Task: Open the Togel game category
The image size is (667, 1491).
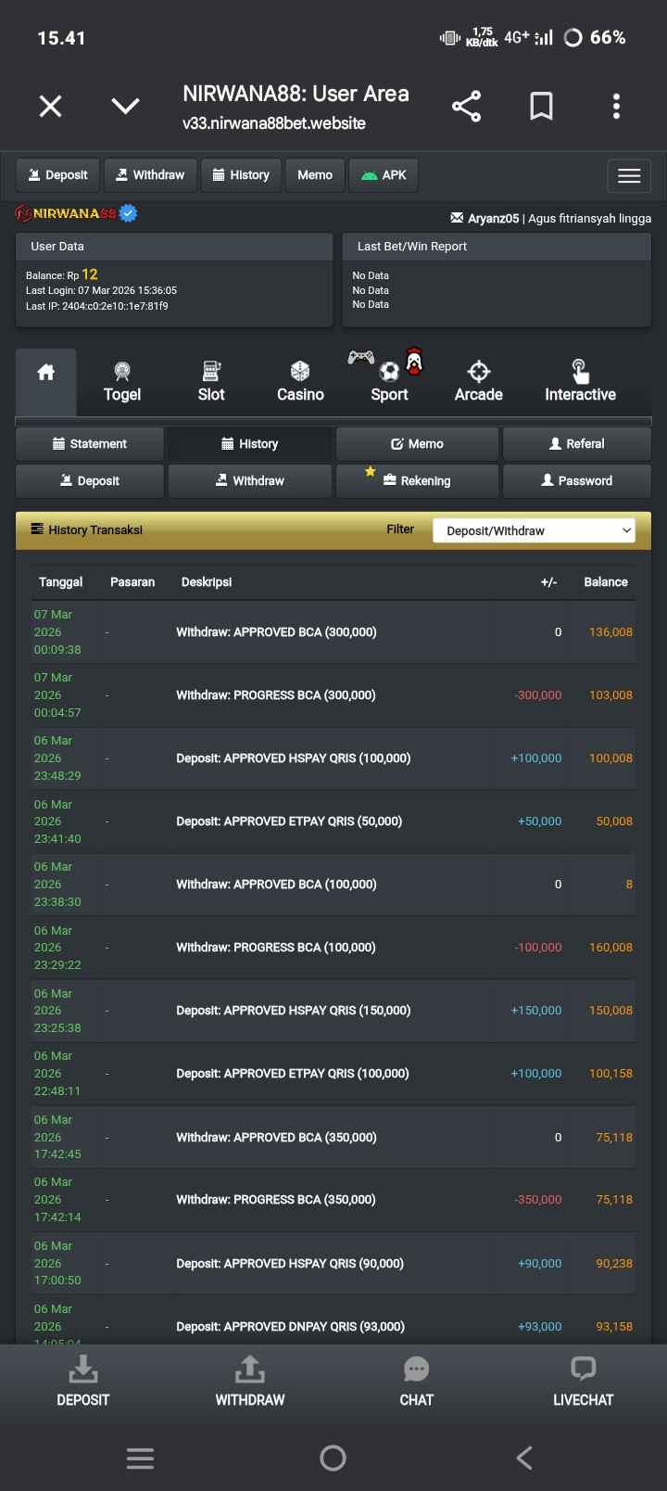Action: (x=122, y=382)
